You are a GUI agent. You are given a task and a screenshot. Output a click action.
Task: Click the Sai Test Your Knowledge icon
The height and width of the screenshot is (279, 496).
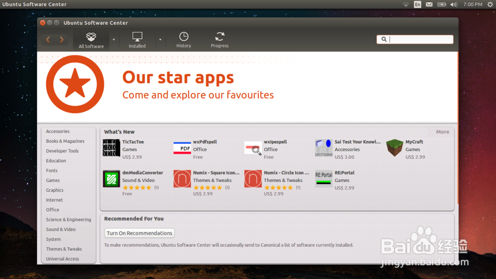[323, 148]
